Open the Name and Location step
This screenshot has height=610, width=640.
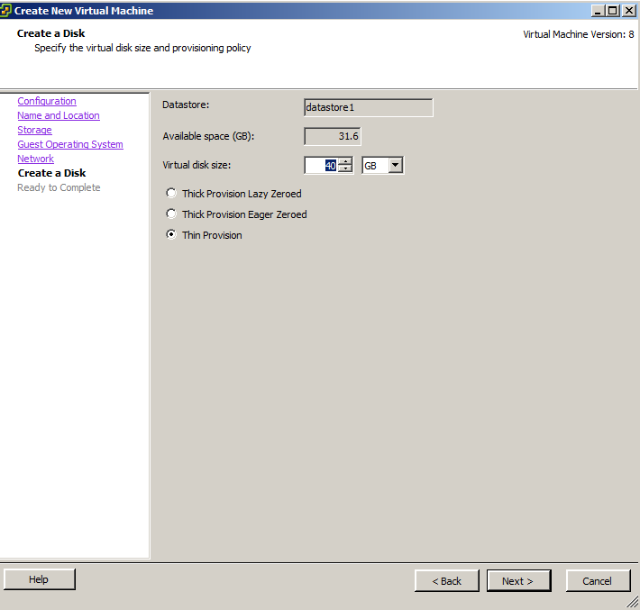(59, 115)
